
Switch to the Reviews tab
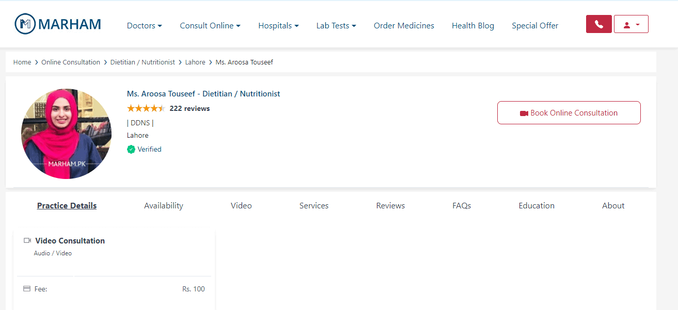tap(390, 205)
